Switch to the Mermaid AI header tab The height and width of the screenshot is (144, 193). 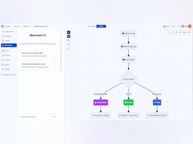[x=92, y=26]
